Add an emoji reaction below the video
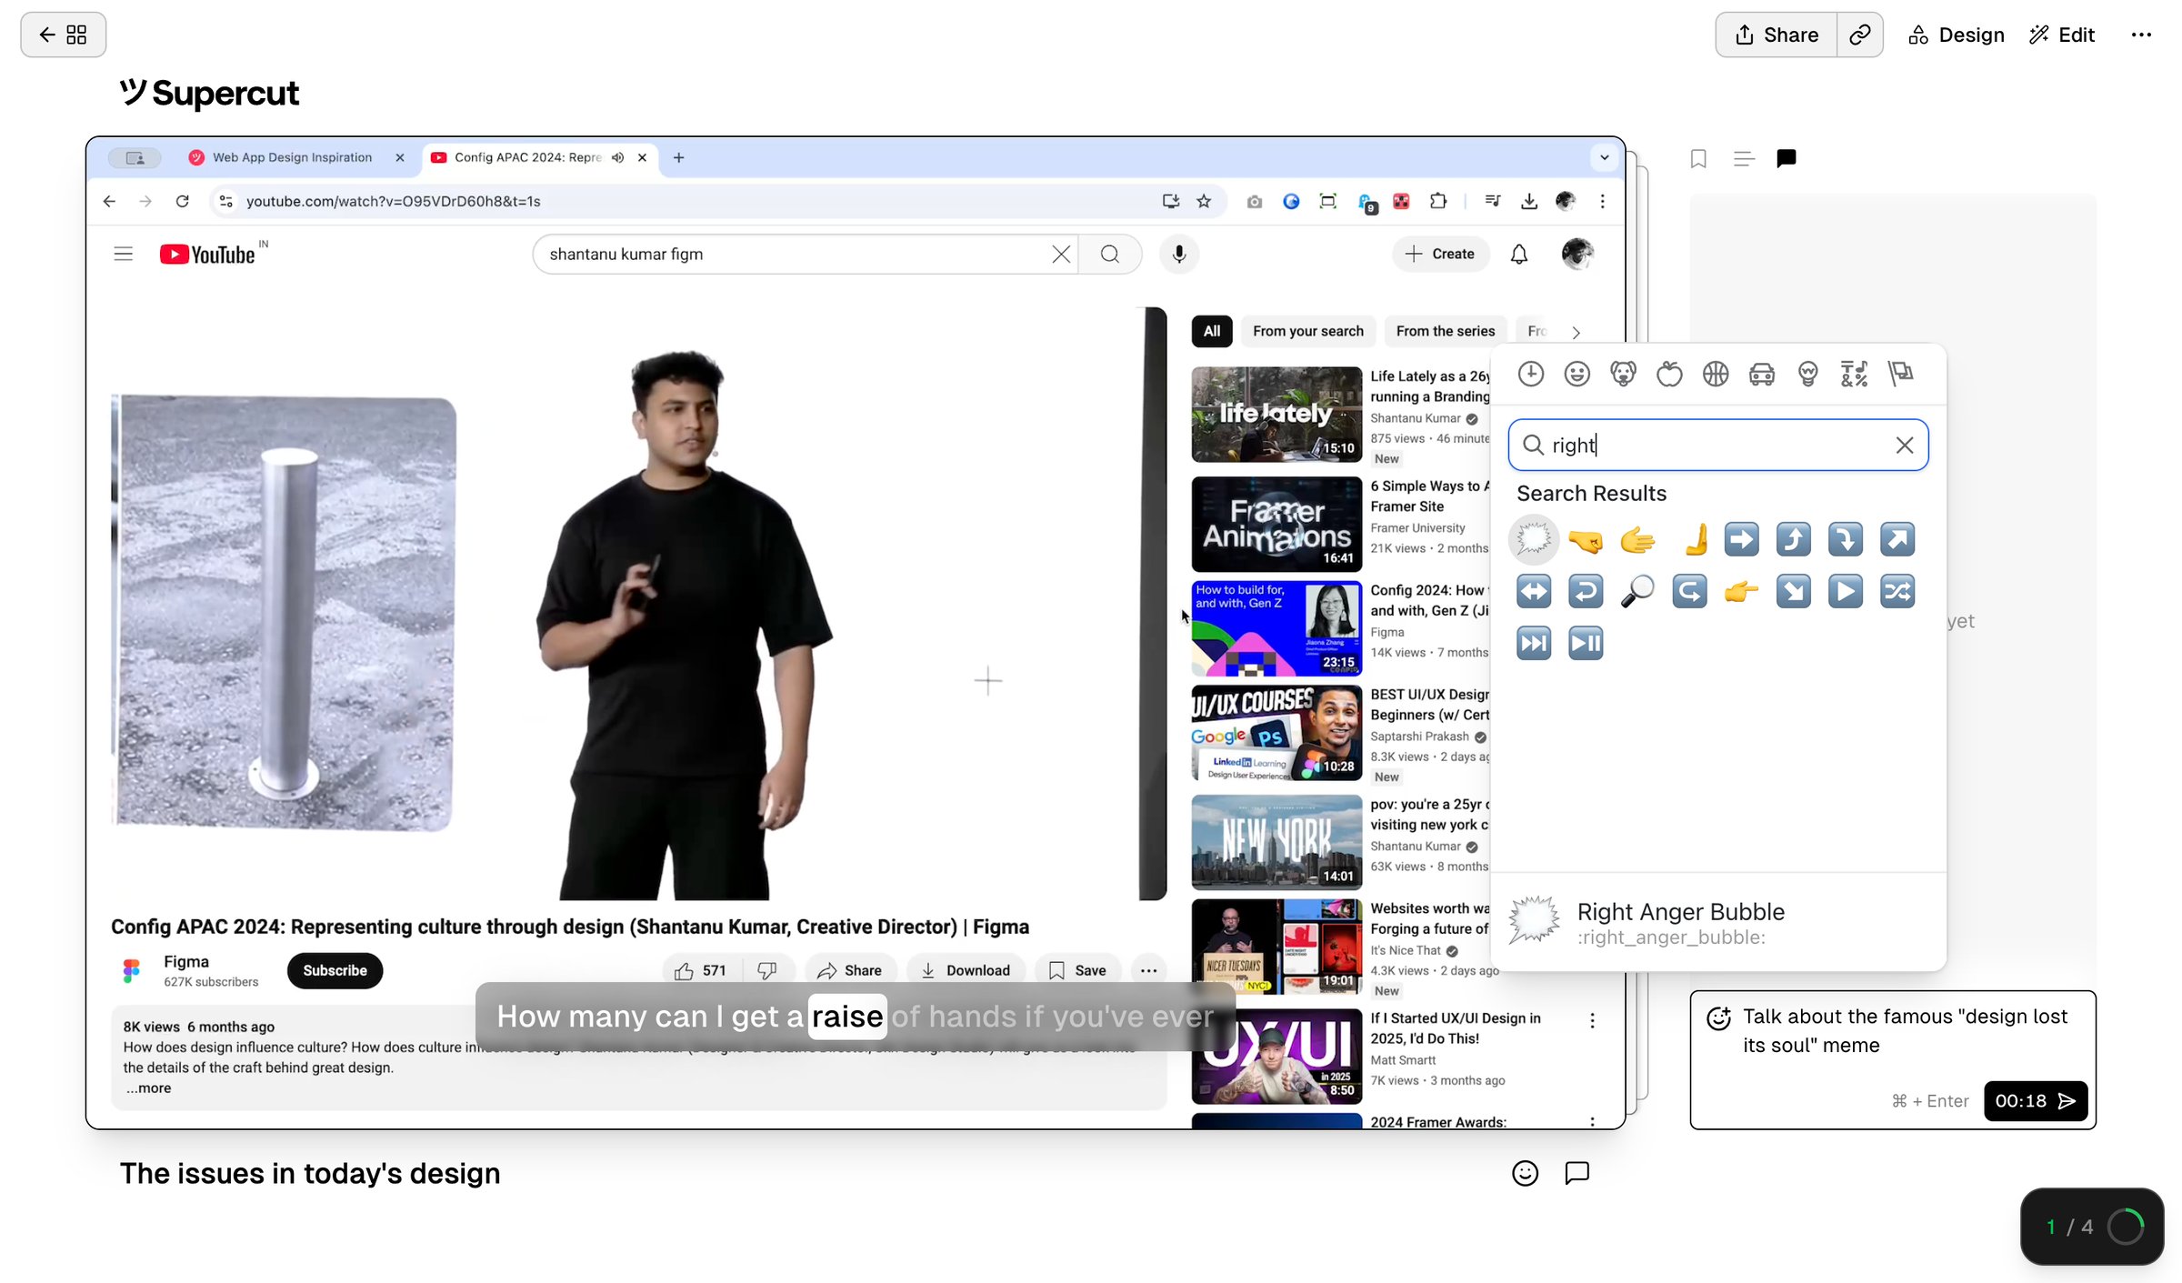Screen dimensions: 2182x1283 pyautogui.click(x=1525, y=1173)
